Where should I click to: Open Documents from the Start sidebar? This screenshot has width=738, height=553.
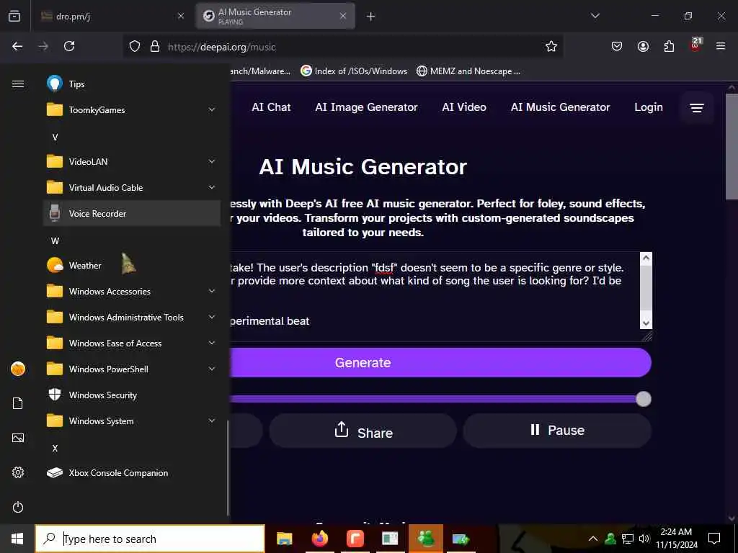(18, 403)
